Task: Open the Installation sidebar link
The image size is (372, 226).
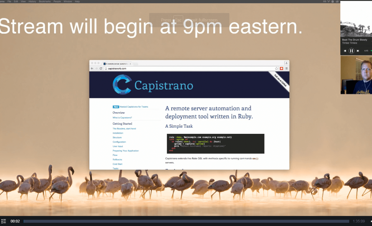Action: 118,133
